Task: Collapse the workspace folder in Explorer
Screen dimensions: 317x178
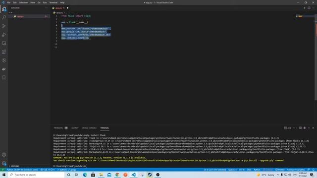Action: pos(10,12)
